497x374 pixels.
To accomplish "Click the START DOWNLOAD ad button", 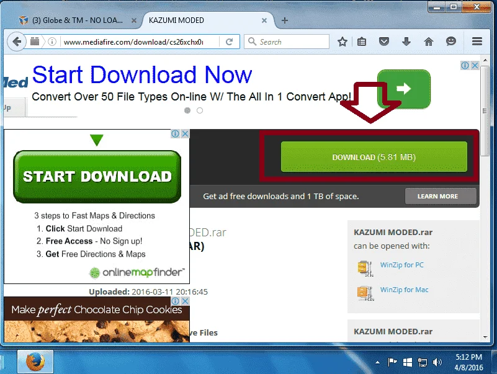I will (x=97, y=176).
